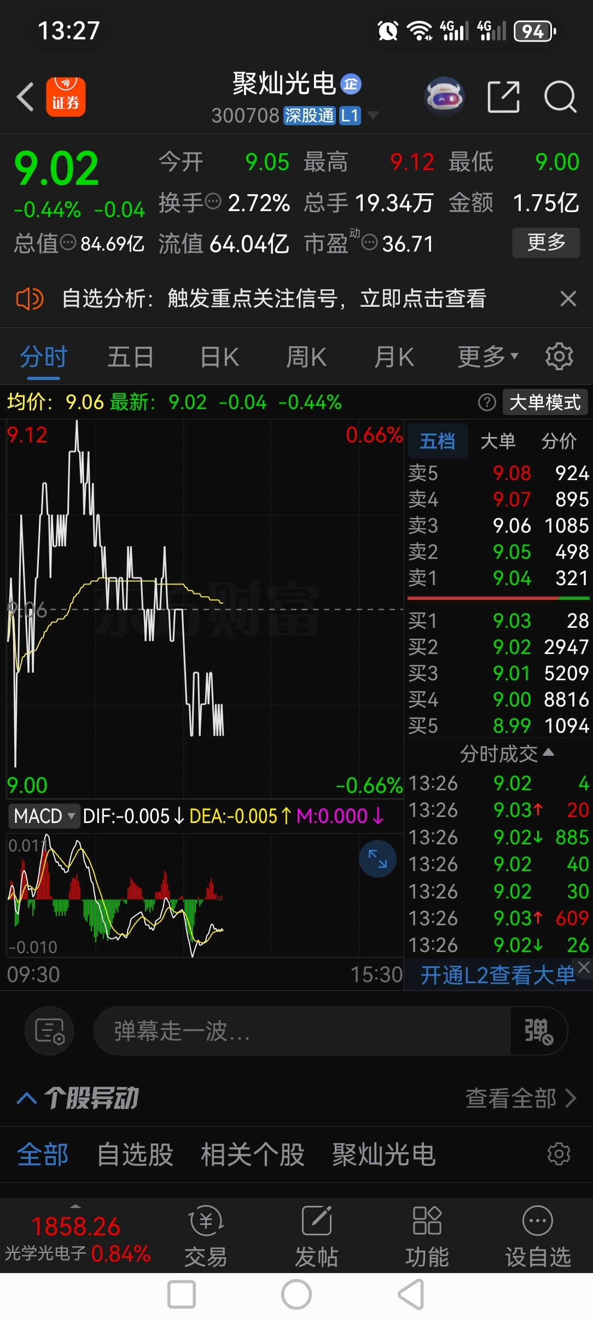Select the 大单 tab
Viewport: 593px width, 1319px height.
click(x=498, y=441)
